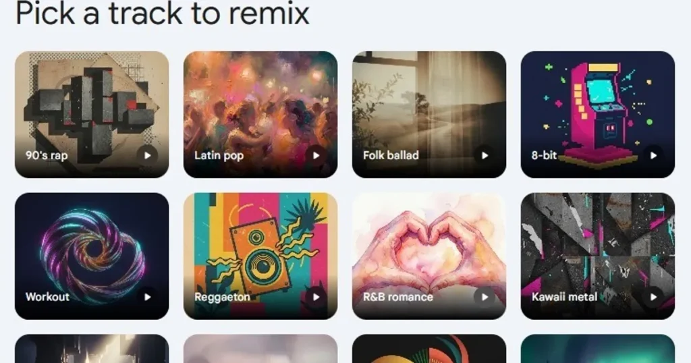Play the 90's rap track preview
691x363 pixels.
tap(147, 155)
